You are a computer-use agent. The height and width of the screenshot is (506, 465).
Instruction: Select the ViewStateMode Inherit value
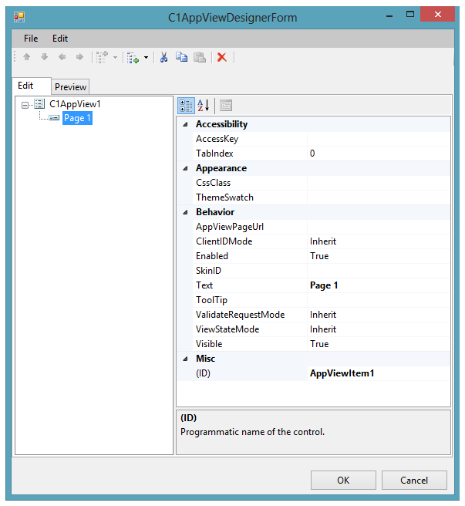(x=379, y=329)
